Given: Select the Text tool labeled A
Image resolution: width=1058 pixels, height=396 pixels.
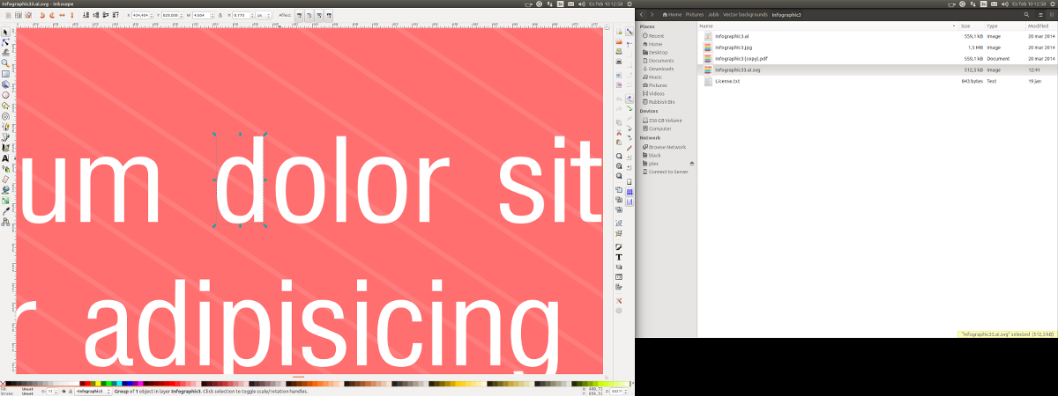Looking at the screenshot, I should tap(5, 158).
